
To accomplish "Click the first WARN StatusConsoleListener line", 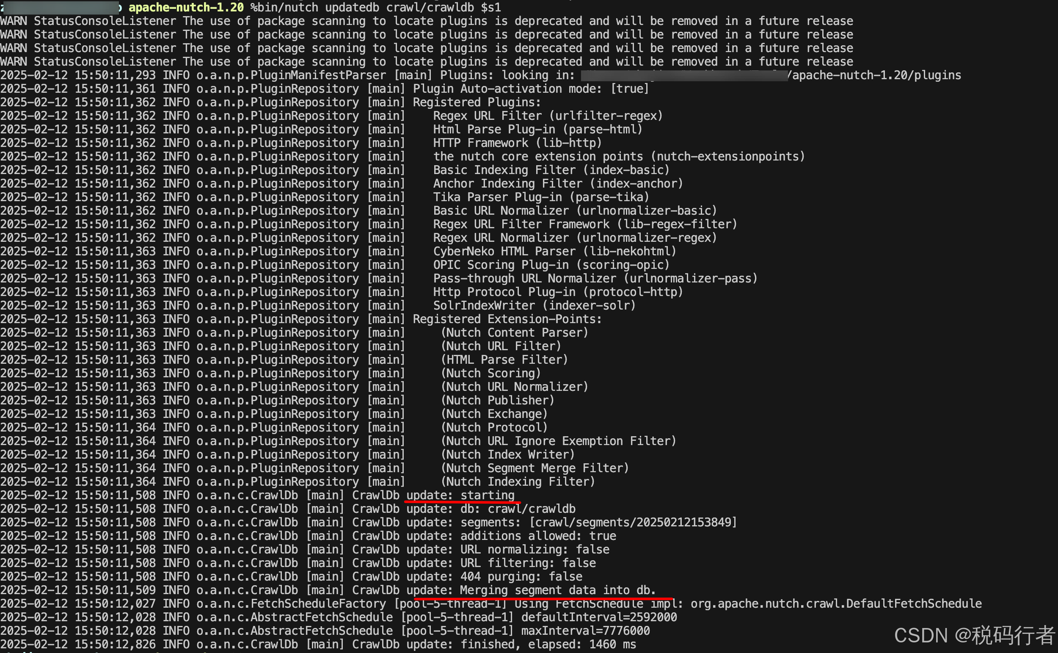I will (x=426, y=21).
